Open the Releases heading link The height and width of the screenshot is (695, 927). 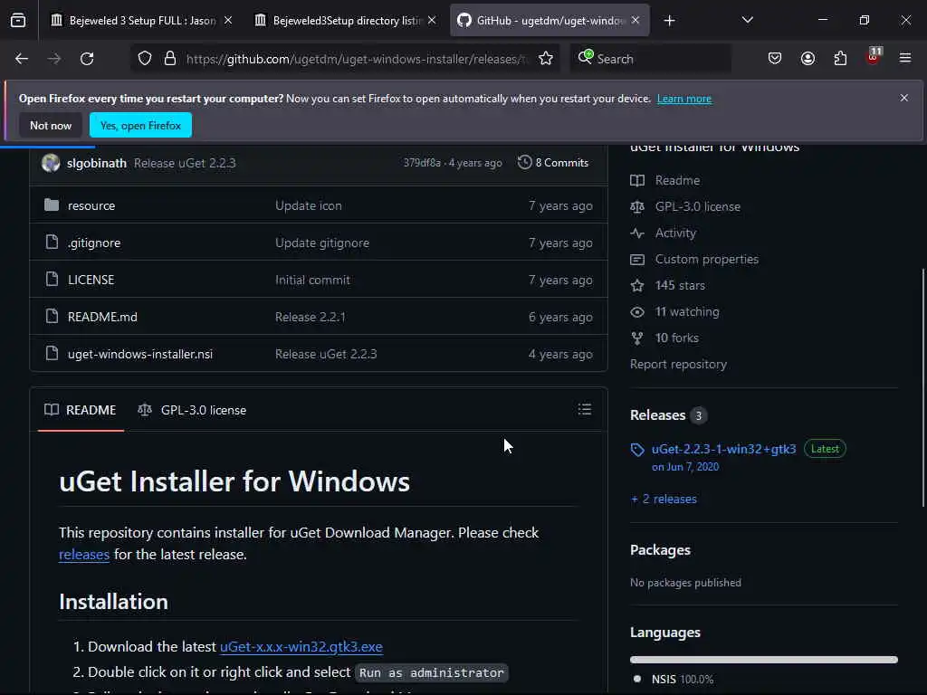coord(668,414)
